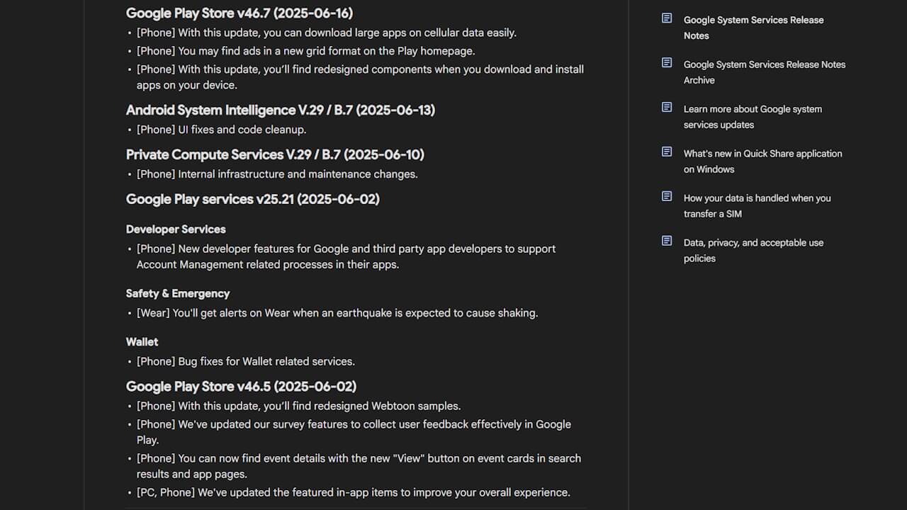Click bullet about Account Management developer features
This screenshot has width=907, height=510.
(346, 256)
